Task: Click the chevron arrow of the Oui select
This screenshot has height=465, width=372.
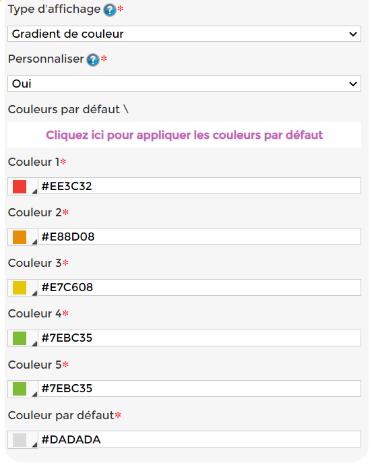Action: coord(353,84)
